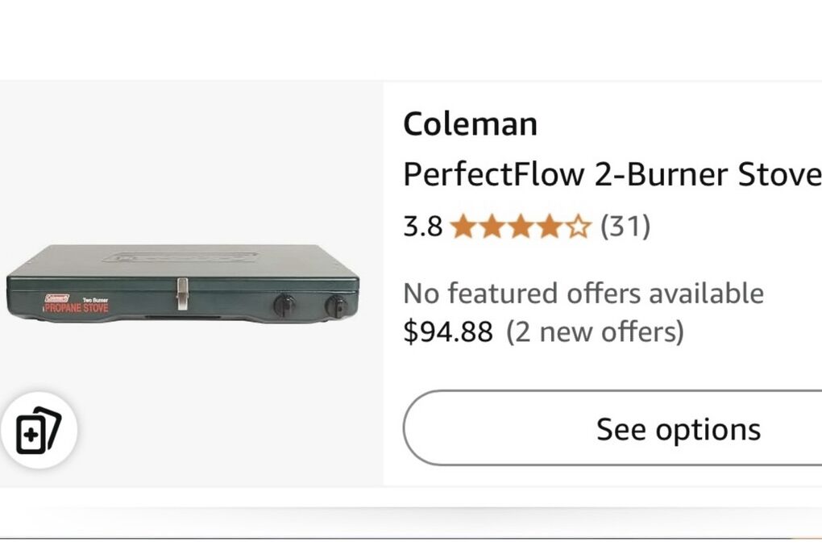Click the silver latch on stove lid
Viewport: 822px width, 550px height.
(x=182, y=291)
